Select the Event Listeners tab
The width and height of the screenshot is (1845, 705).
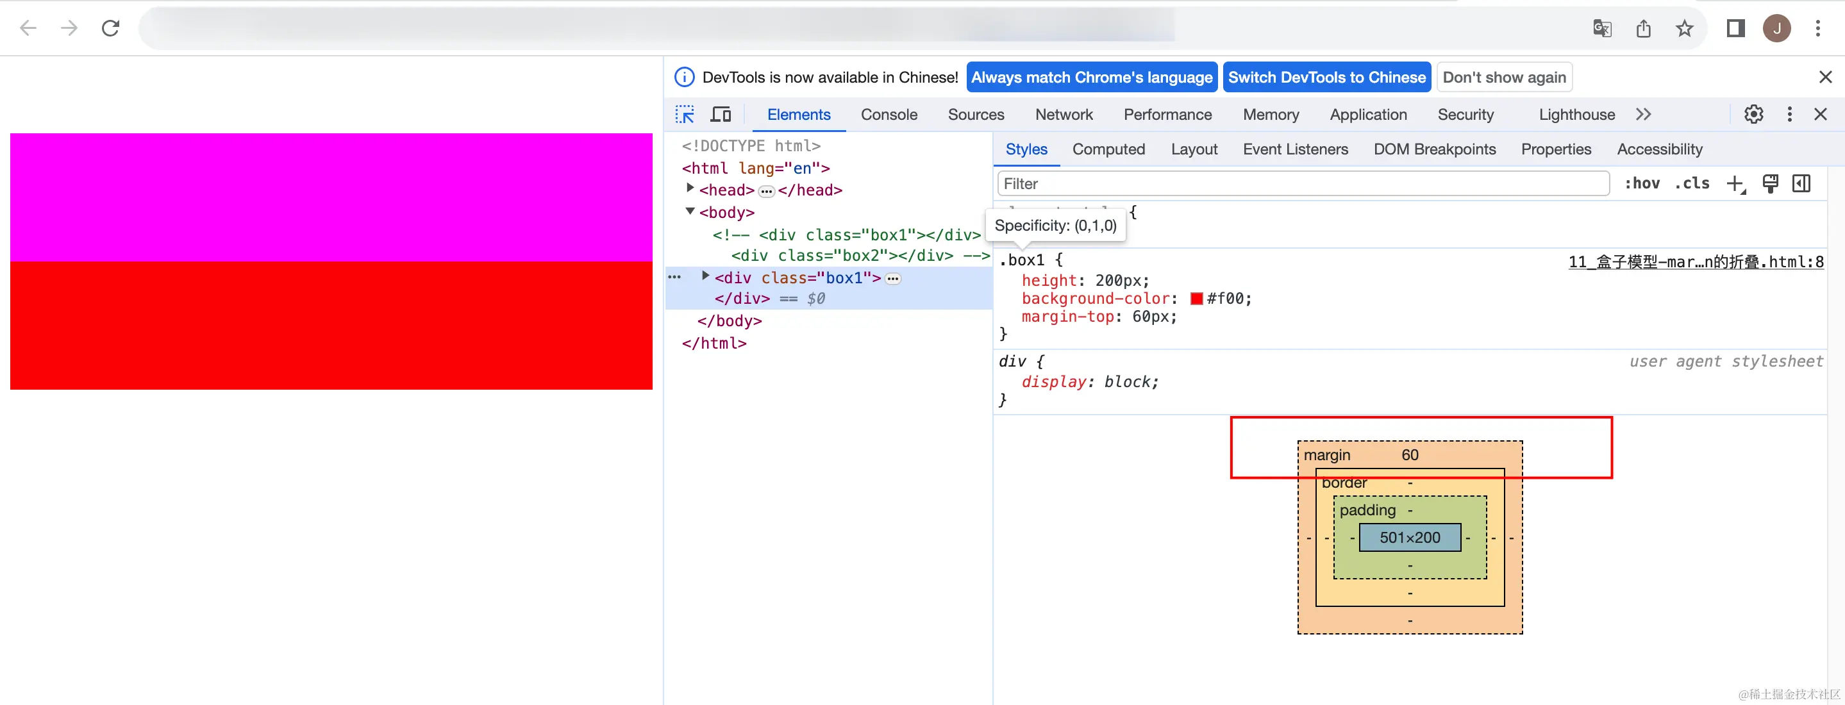point(1295,149)
